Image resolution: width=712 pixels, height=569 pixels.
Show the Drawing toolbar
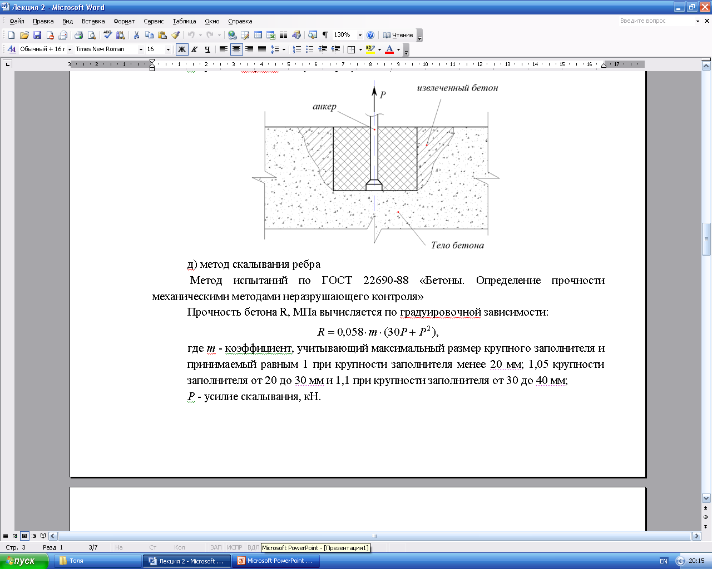[x=296, y=35]
